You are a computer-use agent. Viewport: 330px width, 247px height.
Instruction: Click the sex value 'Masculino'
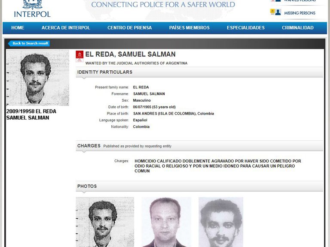142,100
